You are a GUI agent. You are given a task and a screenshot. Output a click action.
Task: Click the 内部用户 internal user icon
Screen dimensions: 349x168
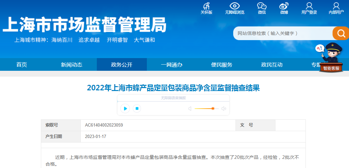click(336, 6)
